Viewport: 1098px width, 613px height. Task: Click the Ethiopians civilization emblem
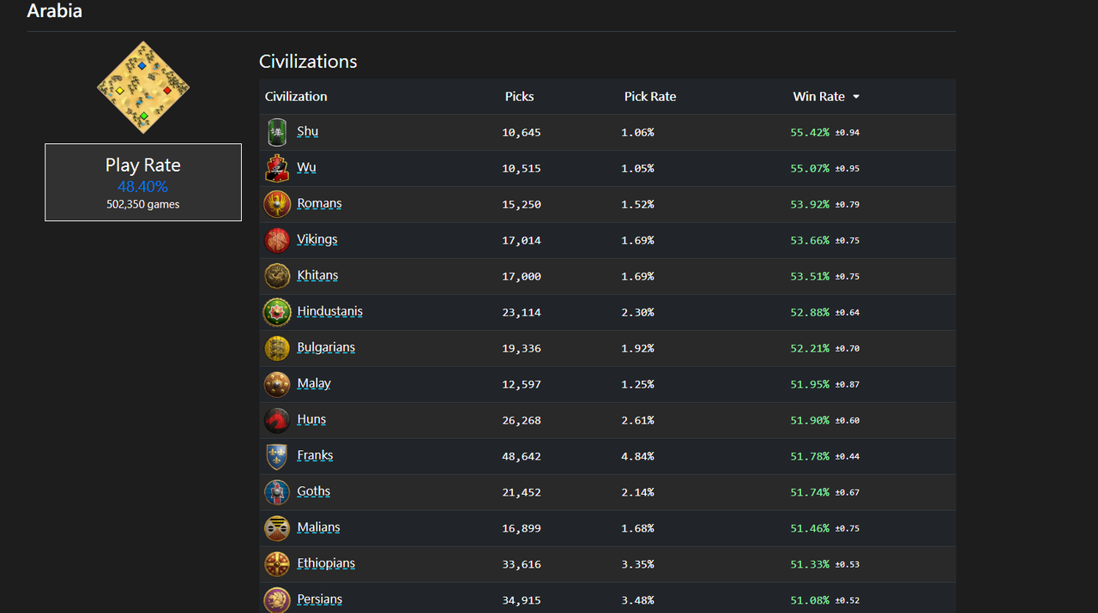277,564
